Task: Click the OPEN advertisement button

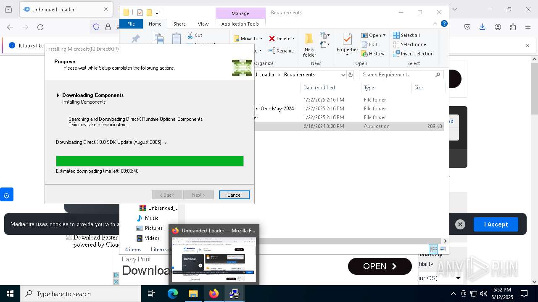Action: click(380, 266)
